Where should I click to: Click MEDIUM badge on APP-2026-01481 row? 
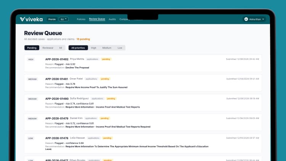[32, 79]
